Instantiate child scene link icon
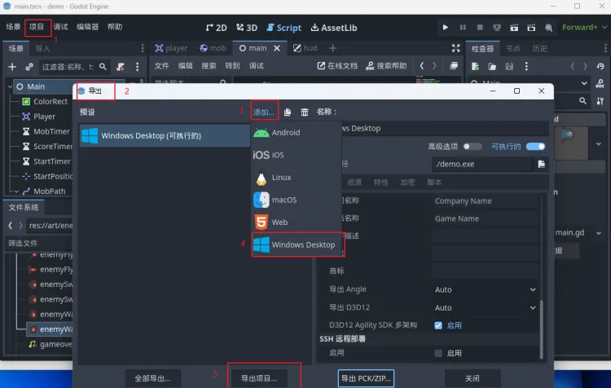 pos(29,67)
